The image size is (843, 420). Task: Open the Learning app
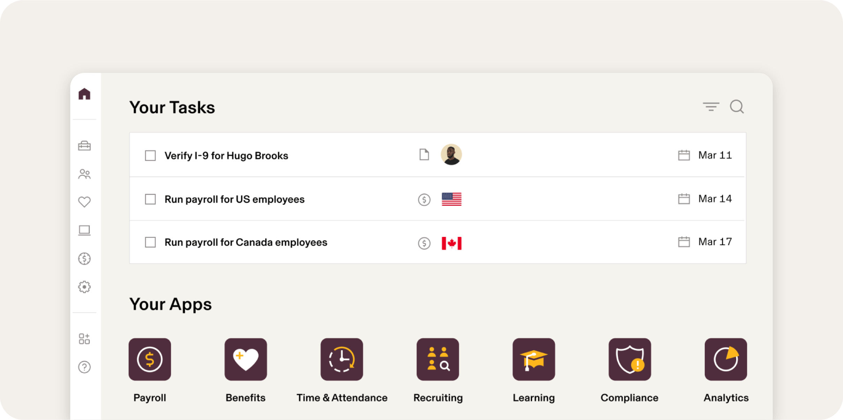(534, 359)
